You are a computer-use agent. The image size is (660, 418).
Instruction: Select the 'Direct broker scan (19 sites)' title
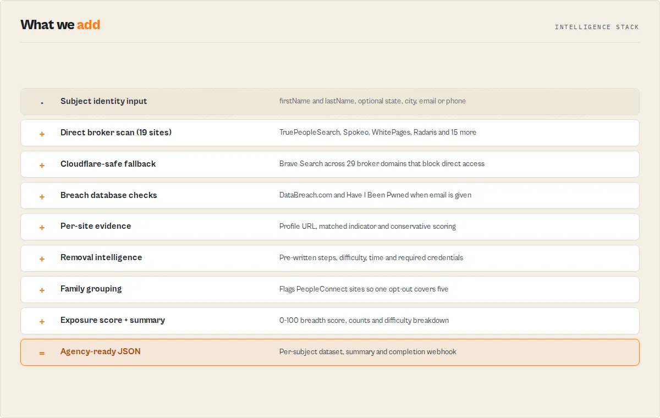(116, 133)
